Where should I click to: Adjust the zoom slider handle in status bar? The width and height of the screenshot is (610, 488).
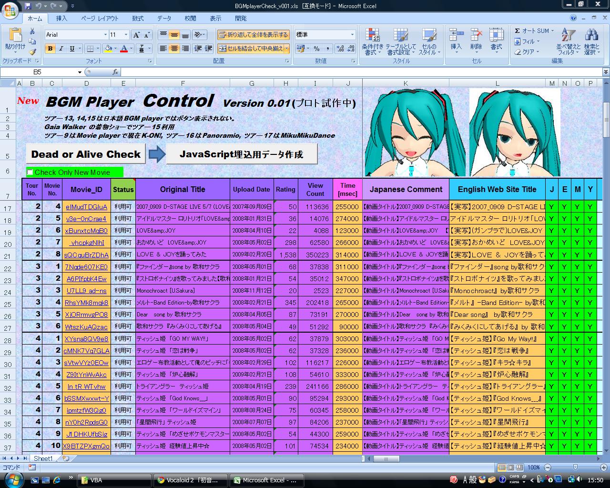click(x=575, y=468)
